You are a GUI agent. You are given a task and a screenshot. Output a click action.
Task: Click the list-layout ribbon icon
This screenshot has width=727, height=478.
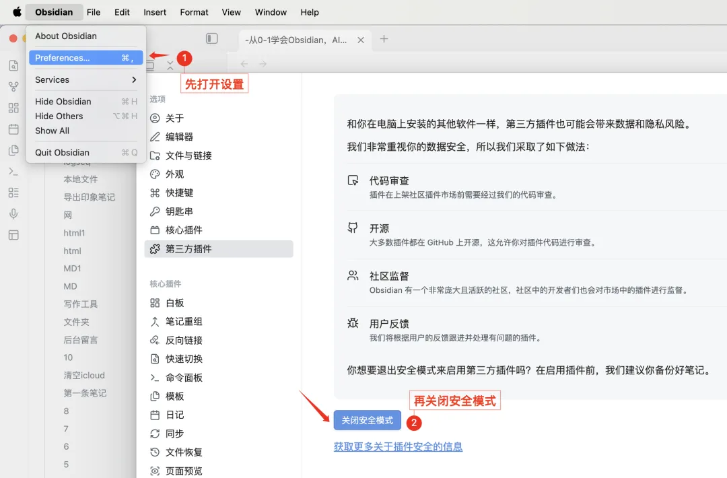tap(13, 193)
